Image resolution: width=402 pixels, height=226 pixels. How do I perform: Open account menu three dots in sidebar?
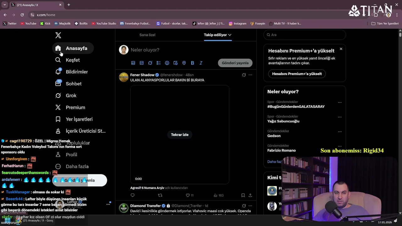(108, 204)
